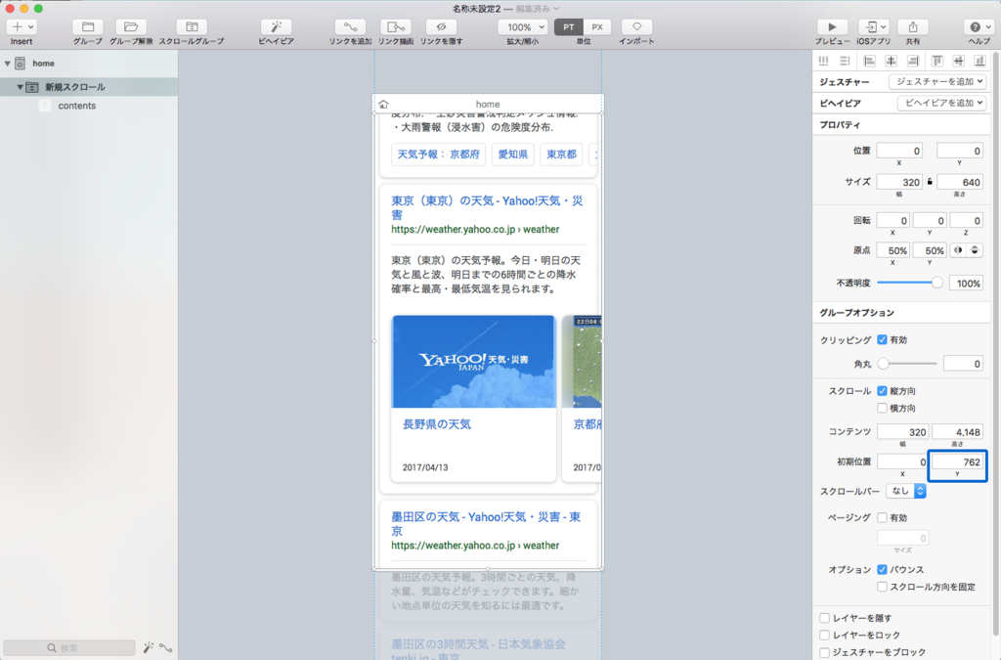This screenshot has width=1001, height=660.
Task: Align horizontal centers icon in inspector
Action: click(x=892, y=61)
